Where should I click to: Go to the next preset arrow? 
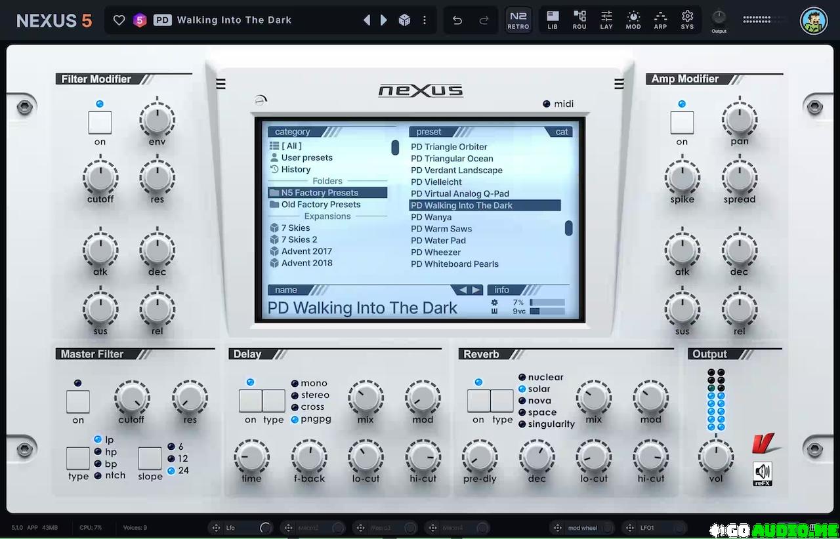click(384, 20)
